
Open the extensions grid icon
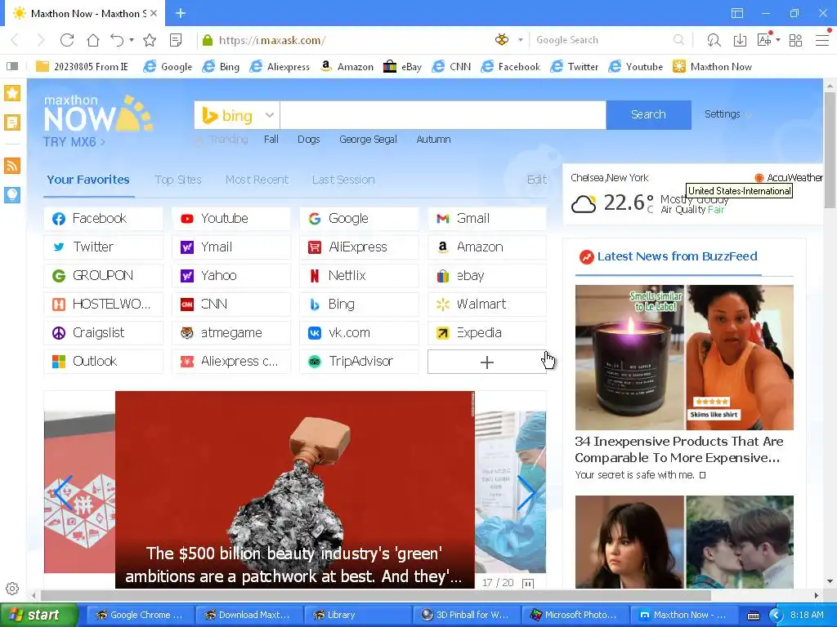[795, 40]
